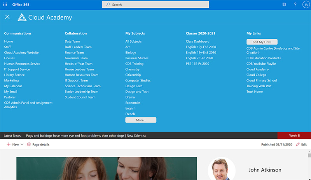Expand the New dropdown chevron
Image resolution: width=311 pixels, height=180 pixels.
(22, 144)
